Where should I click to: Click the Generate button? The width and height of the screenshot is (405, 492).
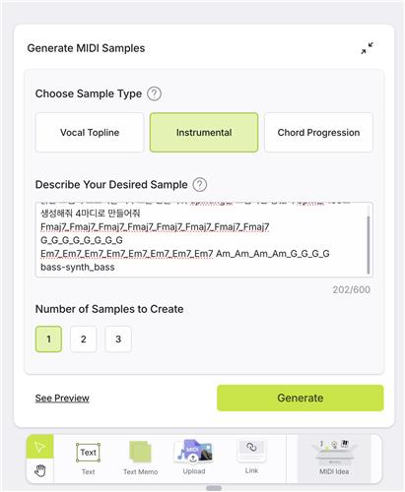tap(301, 398)
